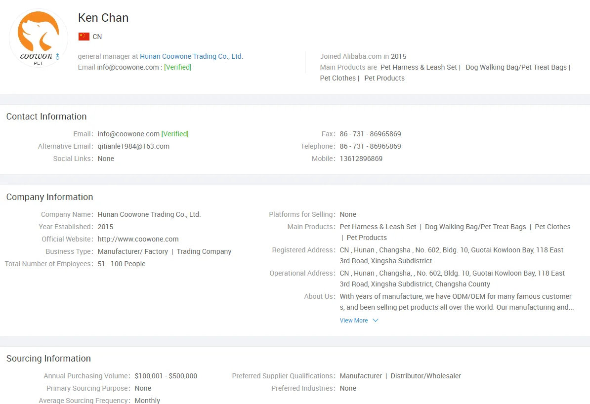The width and height of the screenshot is (590, 404).
Task: Click the Contact Information section heading
Action: click(46, 117)
